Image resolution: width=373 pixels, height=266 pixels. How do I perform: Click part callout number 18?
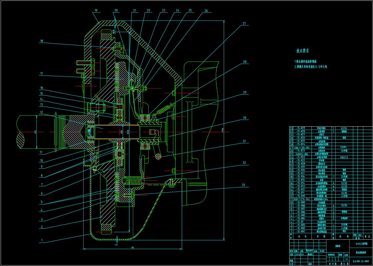pyautogui.click(x=42, y=41)
